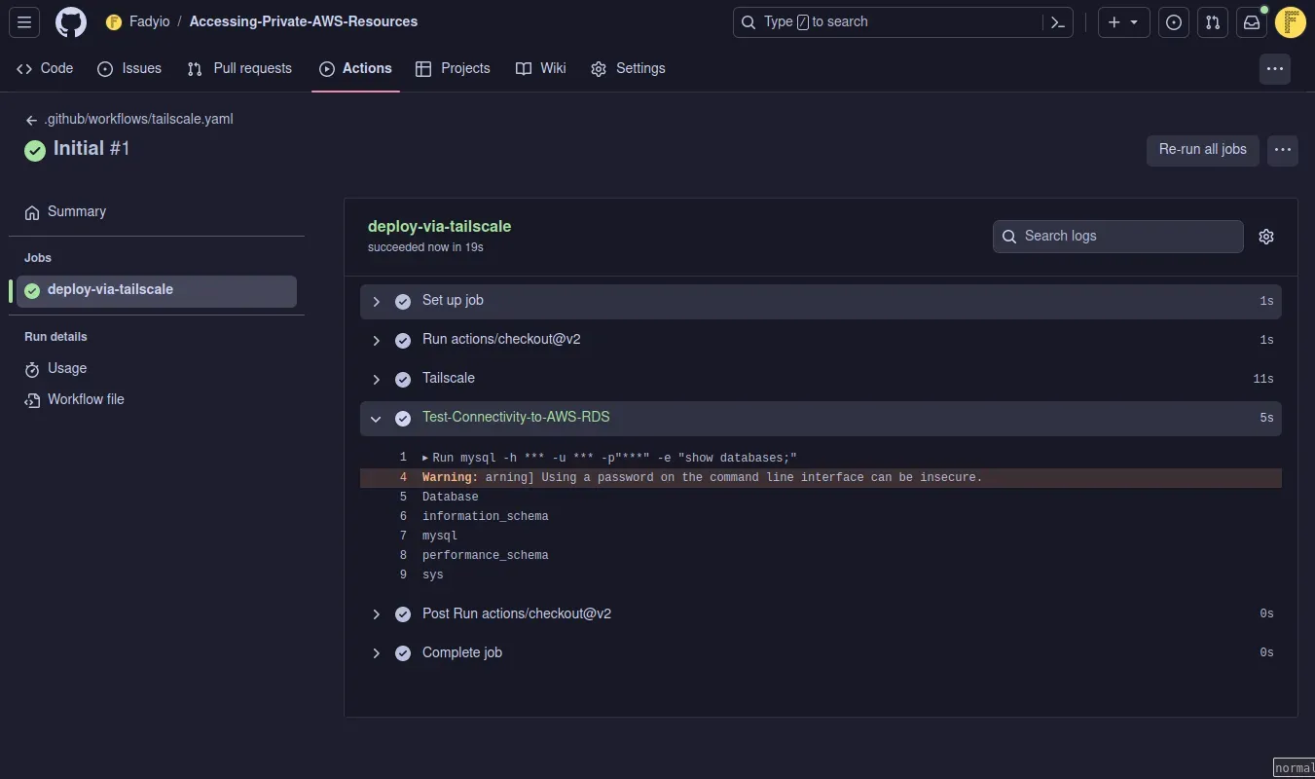Open log settings gear icon

(1265, 237)
